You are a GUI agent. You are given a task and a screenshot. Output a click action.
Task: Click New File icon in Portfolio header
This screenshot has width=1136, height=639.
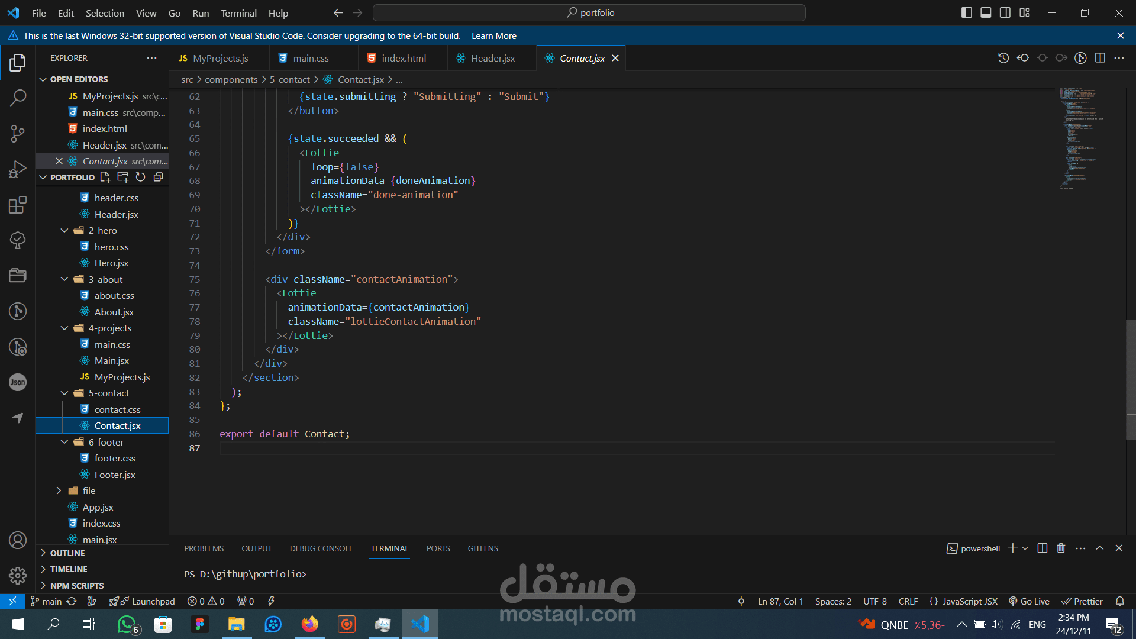pos(105,177)
